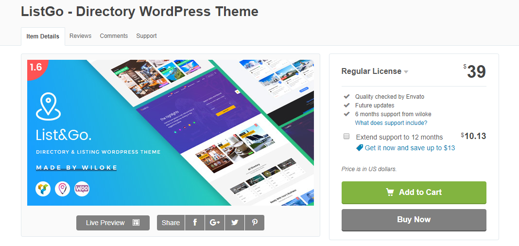Screen dimensions: 519x246
Task: Click Extend support to 12 months label
Action: click(399, 137)
